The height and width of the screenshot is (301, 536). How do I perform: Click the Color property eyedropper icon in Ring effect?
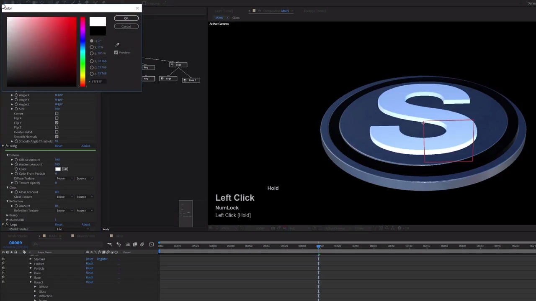coord(65,169)
